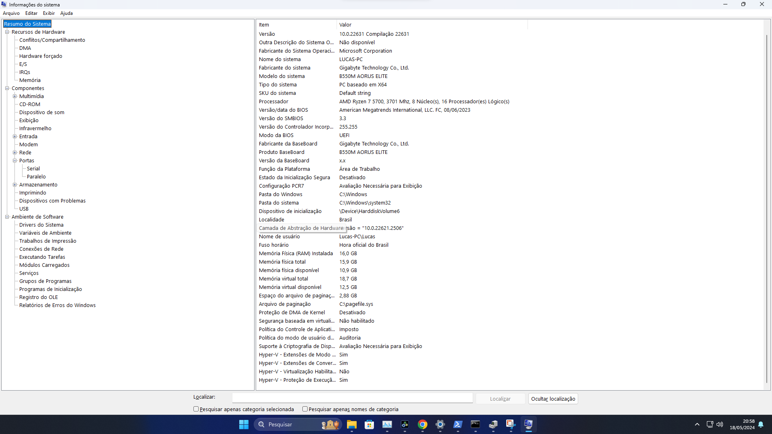The height and width of the screenshot is (434, 772).
Task: Open the Ajuda menu
Action: (66, 13)
